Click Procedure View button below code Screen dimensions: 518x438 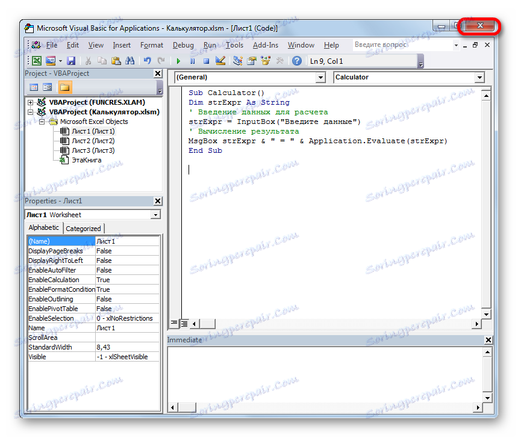(174, 324)
